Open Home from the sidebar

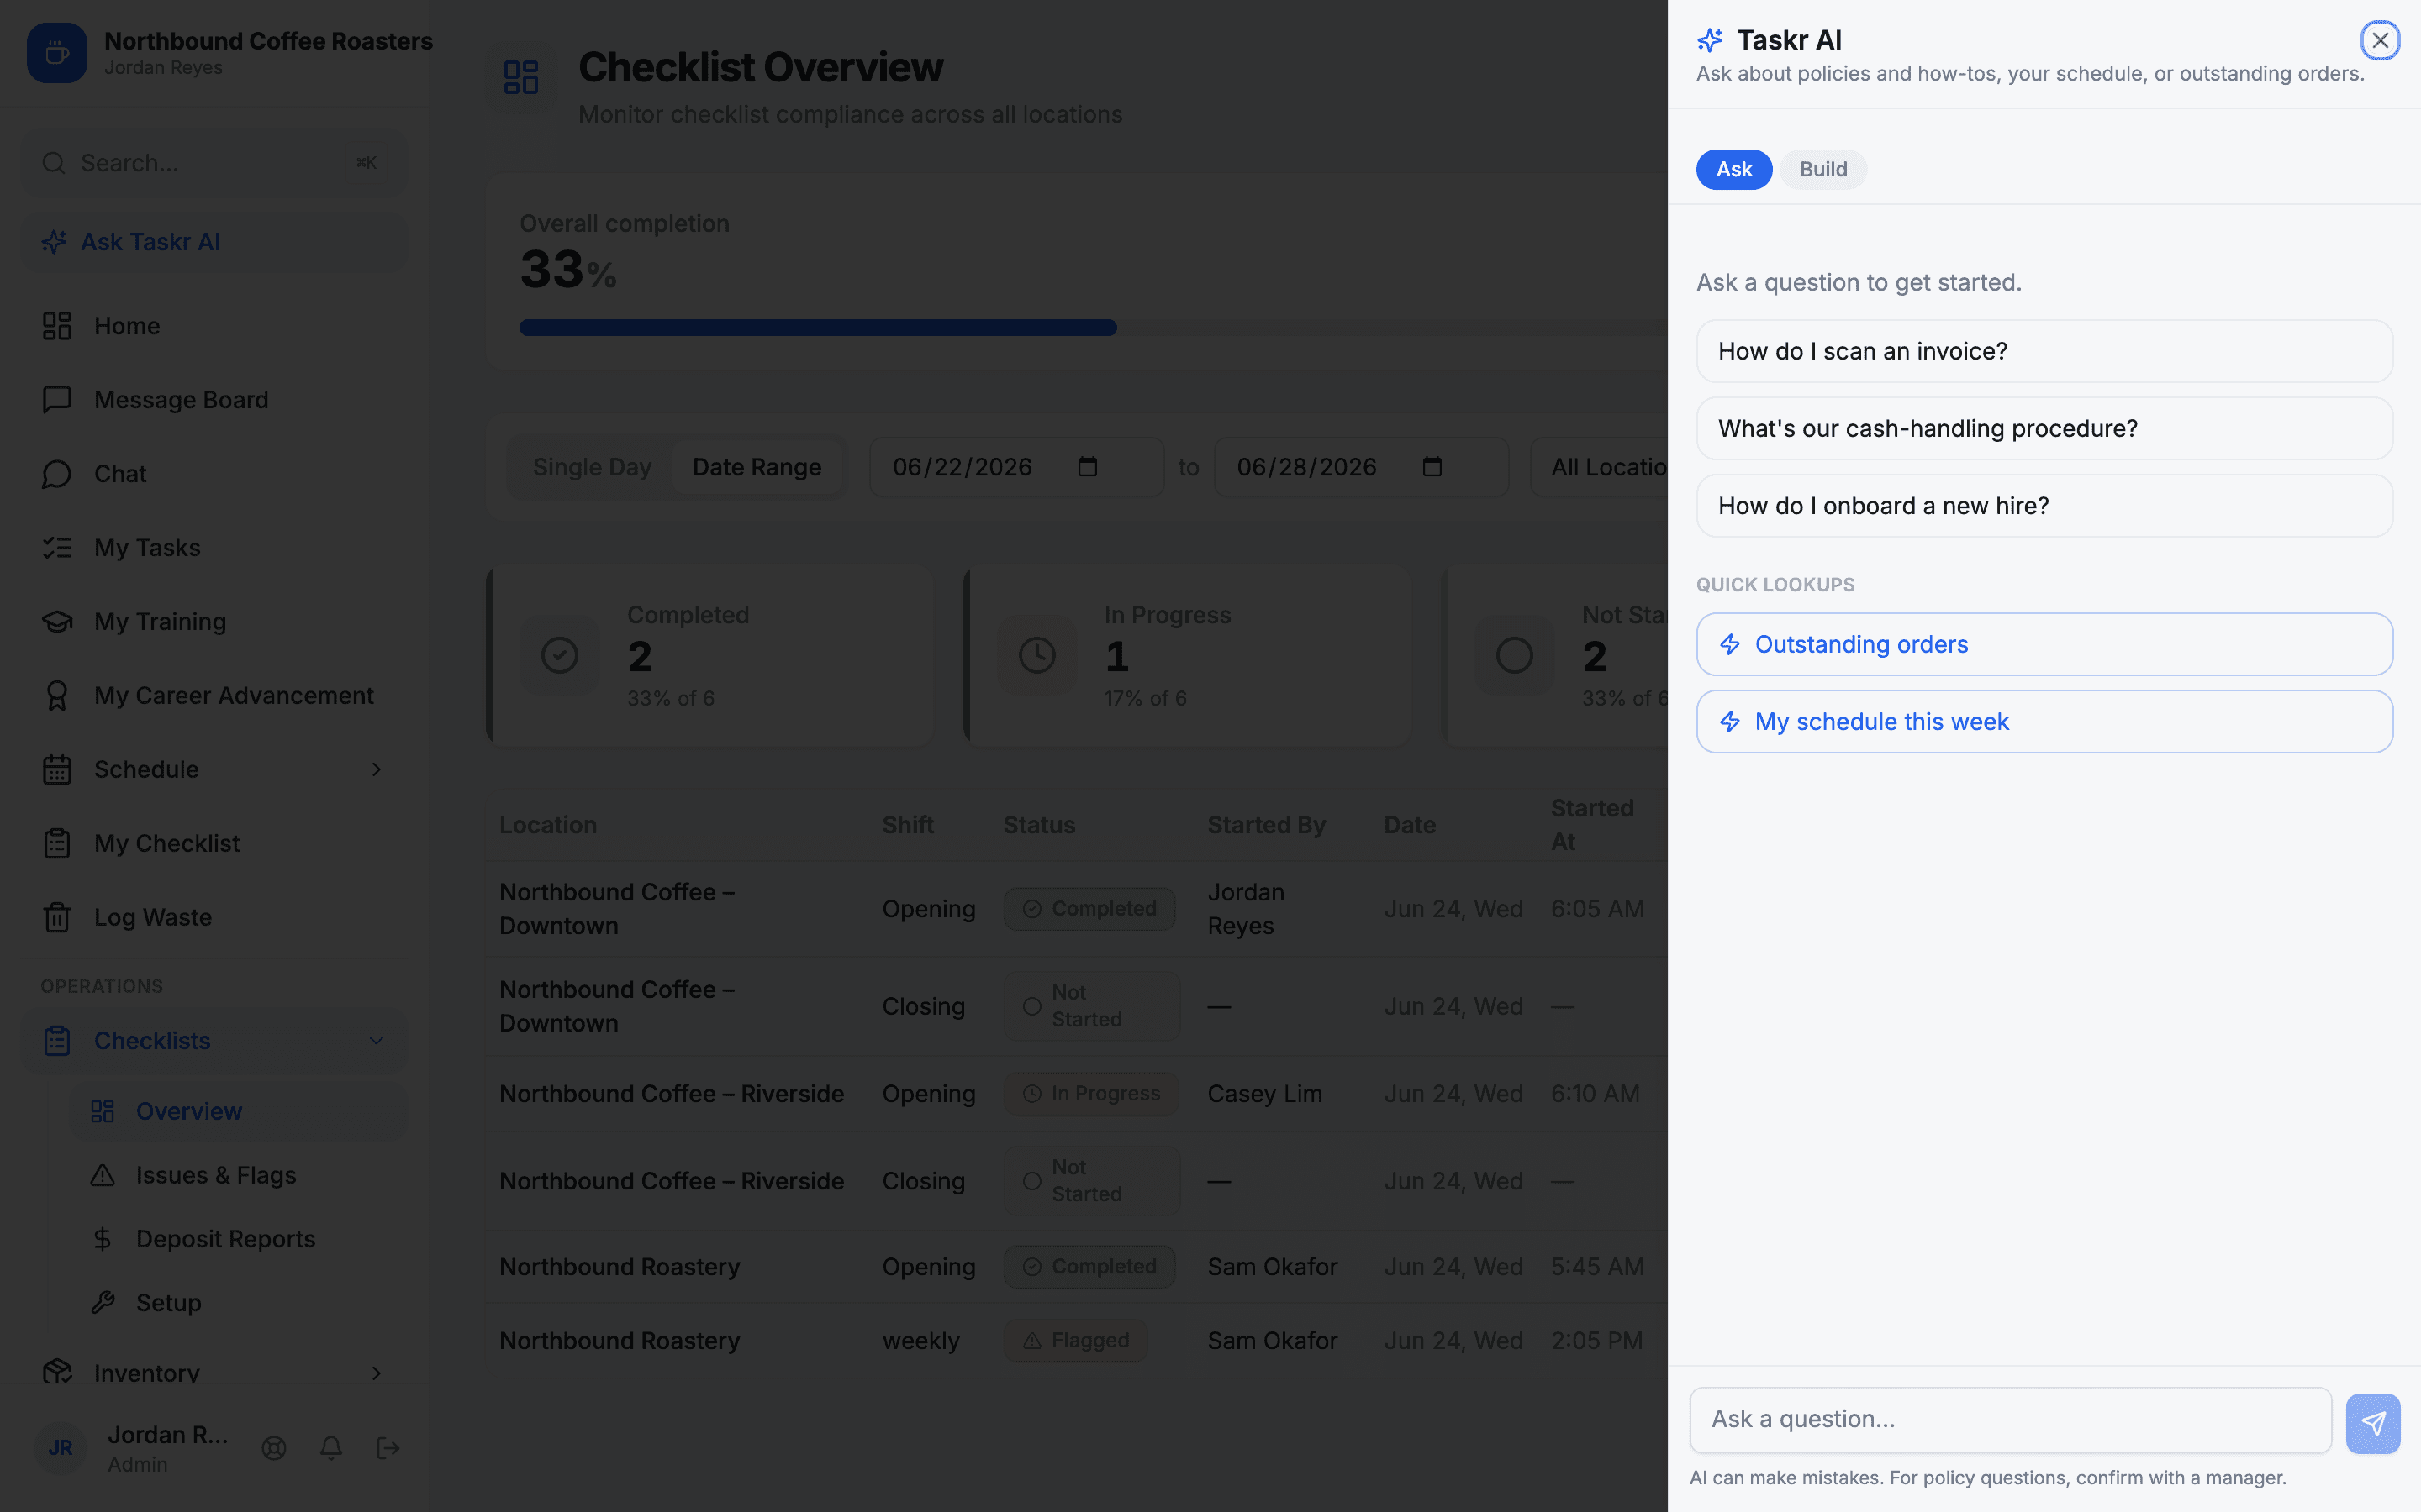coord(214,326)
